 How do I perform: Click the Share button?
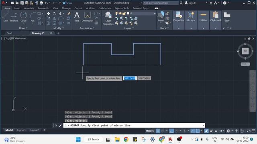(x=67, y=3)
